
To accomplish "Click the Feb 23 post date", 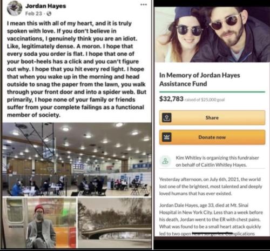I will click(x=33, y=14).
